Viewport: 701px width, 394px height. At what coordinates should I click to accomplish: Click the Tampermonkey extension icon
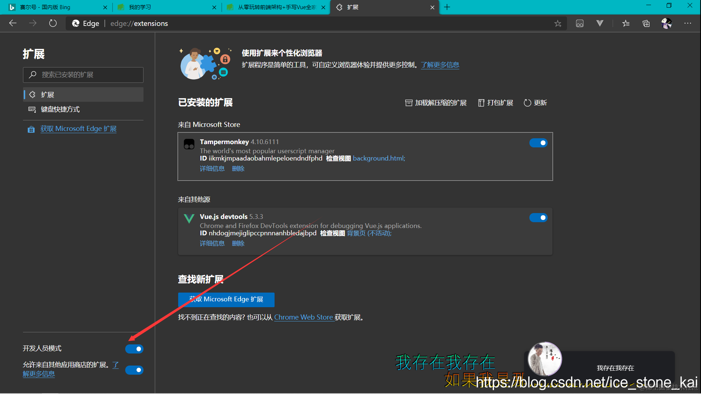click(189, 144)
